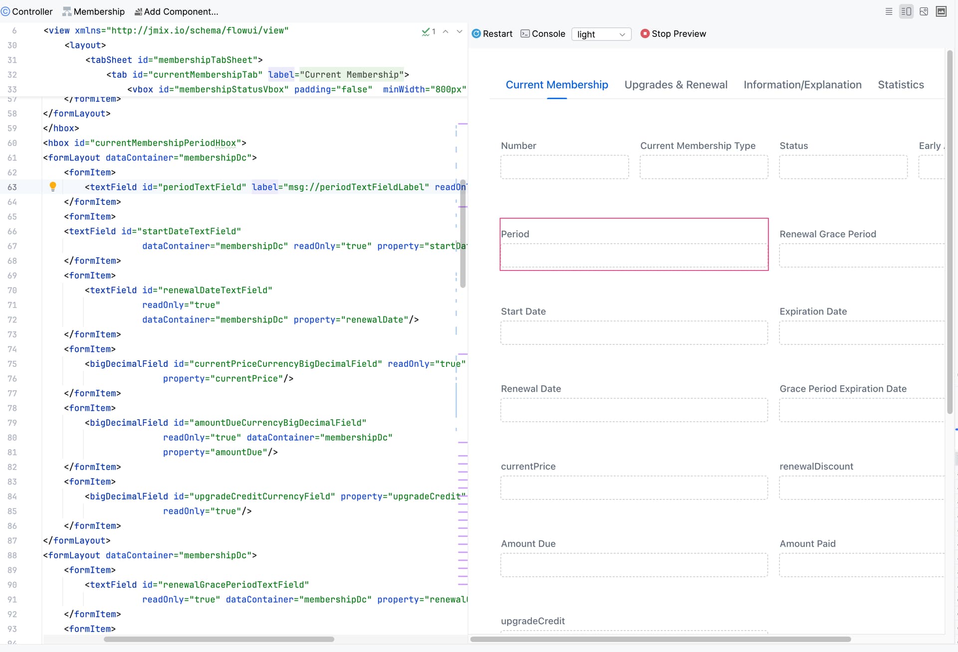Click the Restart preview button
The image size is (958, 652).
click(492, 33)
